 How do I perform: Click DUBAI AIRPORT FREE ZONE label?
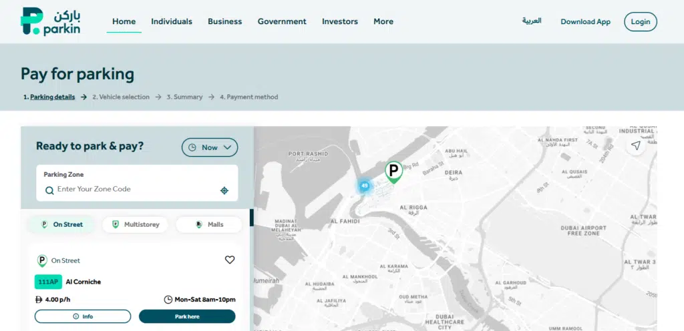(583, 231)
